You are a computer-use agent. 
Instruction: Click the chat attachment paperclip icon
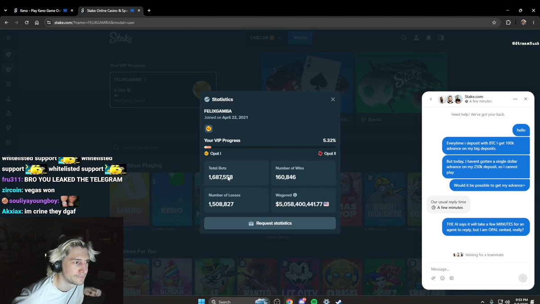pos(433,278)
